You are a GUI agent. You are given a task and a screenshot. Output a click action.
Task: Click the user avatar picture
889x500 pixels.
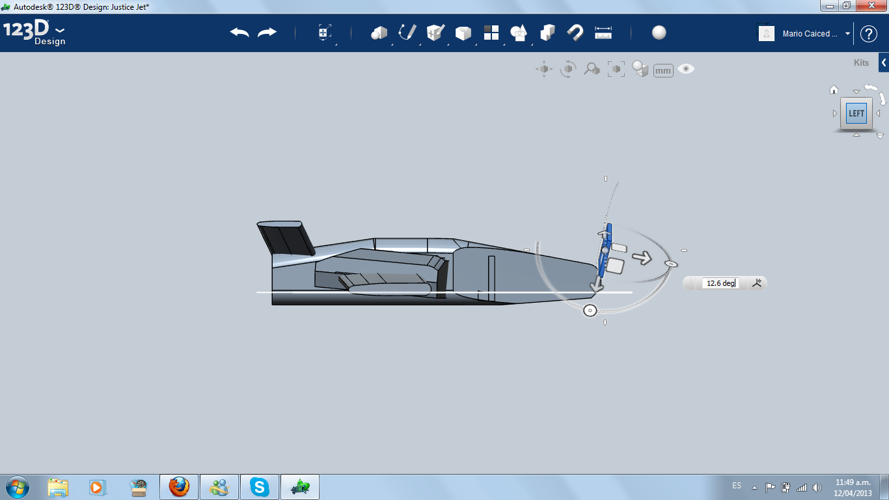click(x=767, y=33)
